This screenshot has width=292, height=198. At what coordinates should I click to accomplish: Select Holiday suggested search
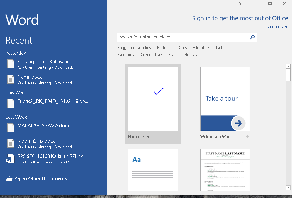[x=191, y=55]
